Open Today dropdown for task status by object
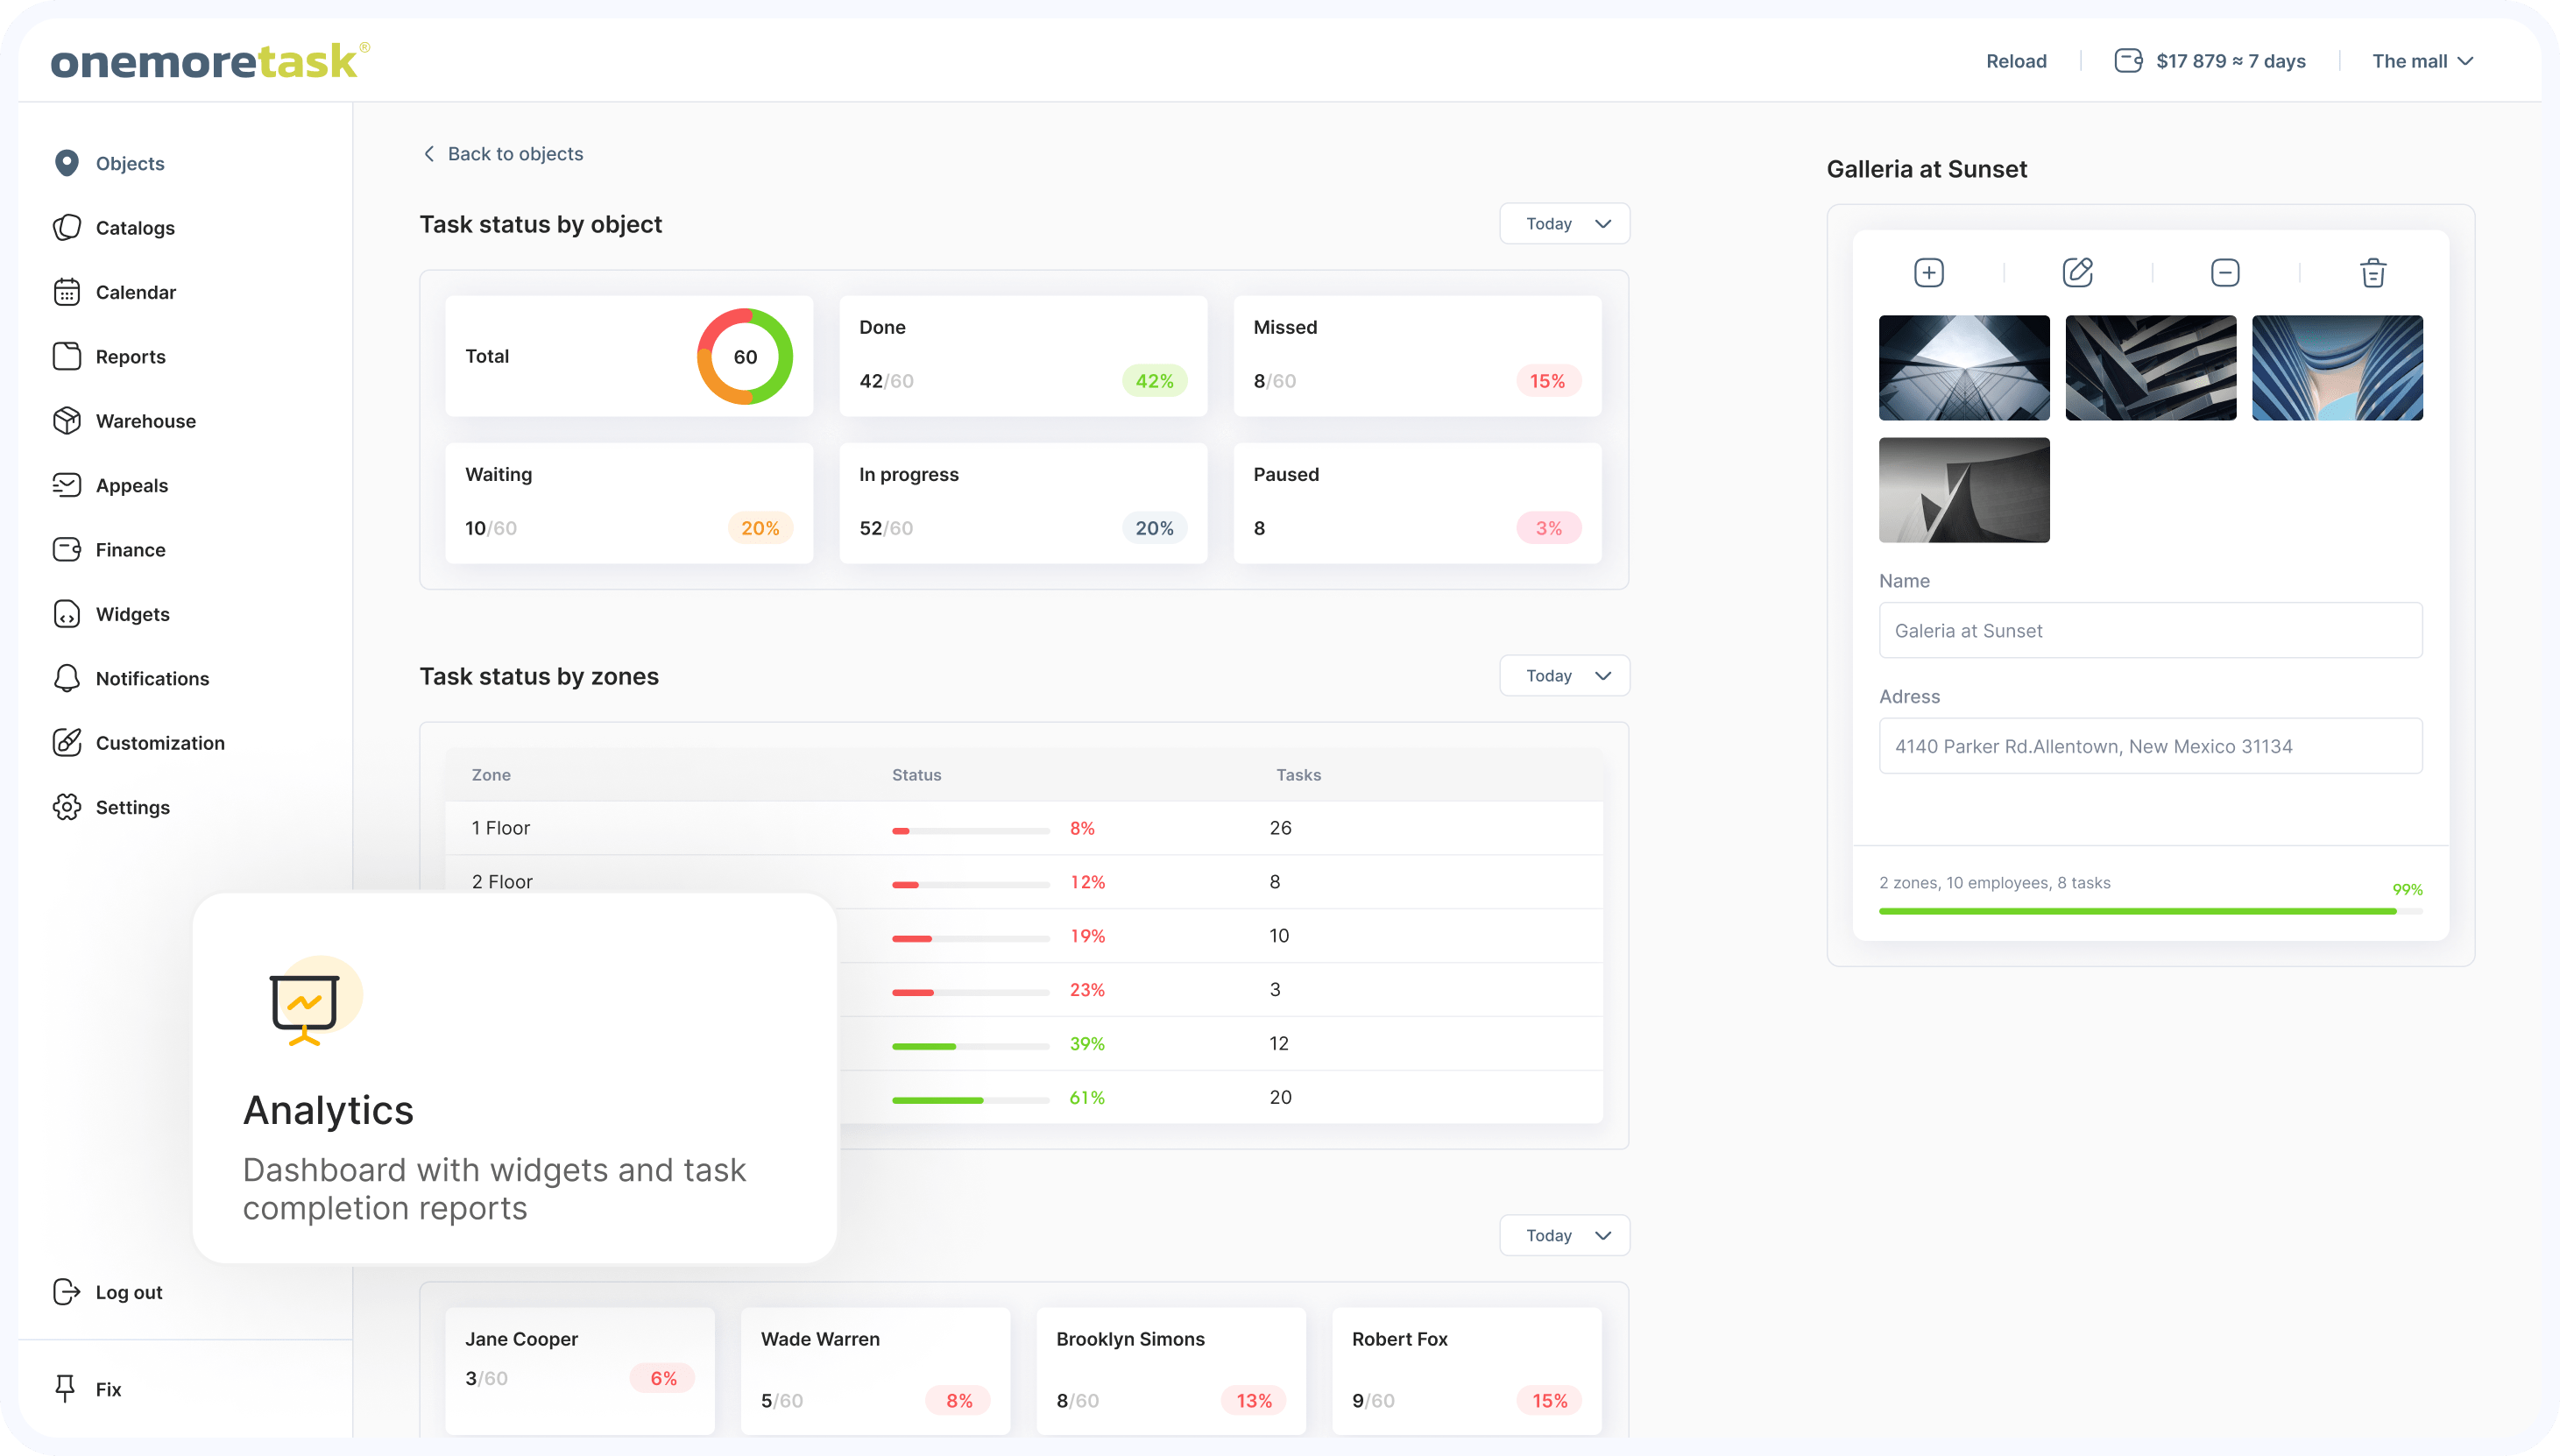This screenshot has height=1456, width=2560. [1564, 224]
